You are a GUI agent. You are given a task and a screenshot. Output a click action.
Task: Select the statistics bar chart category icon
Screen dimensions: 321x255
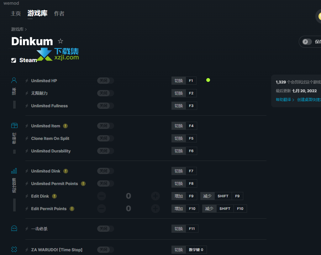click(14, 171)
